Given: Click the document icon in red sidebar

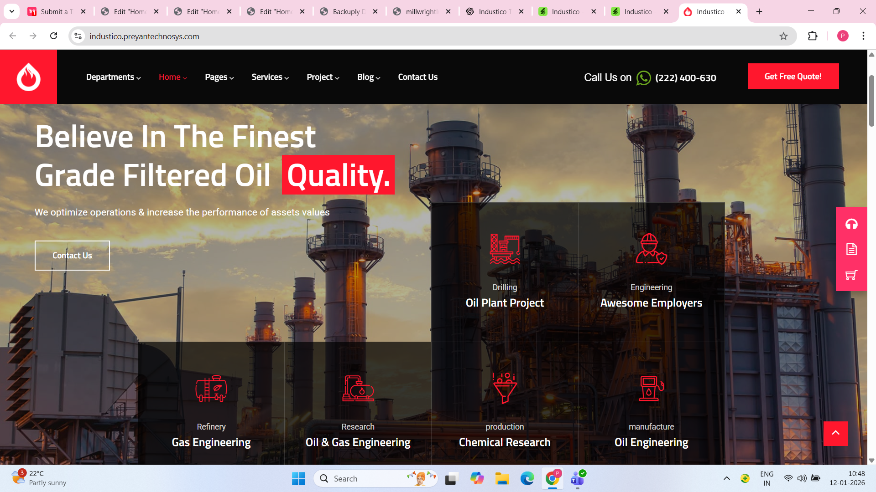Looking at the screenshot, I should pos(851,249).
